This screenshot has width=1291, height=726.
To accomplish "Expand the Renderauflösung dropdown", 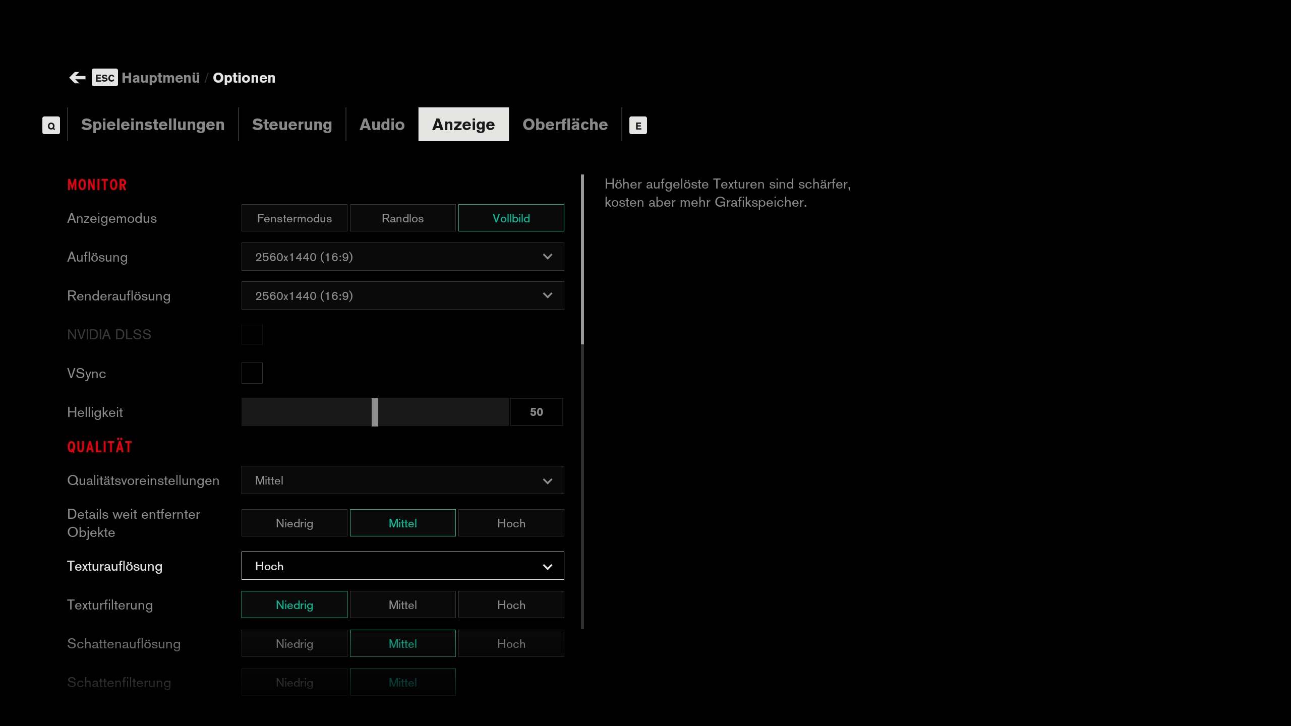I will [x=402, y=295].
